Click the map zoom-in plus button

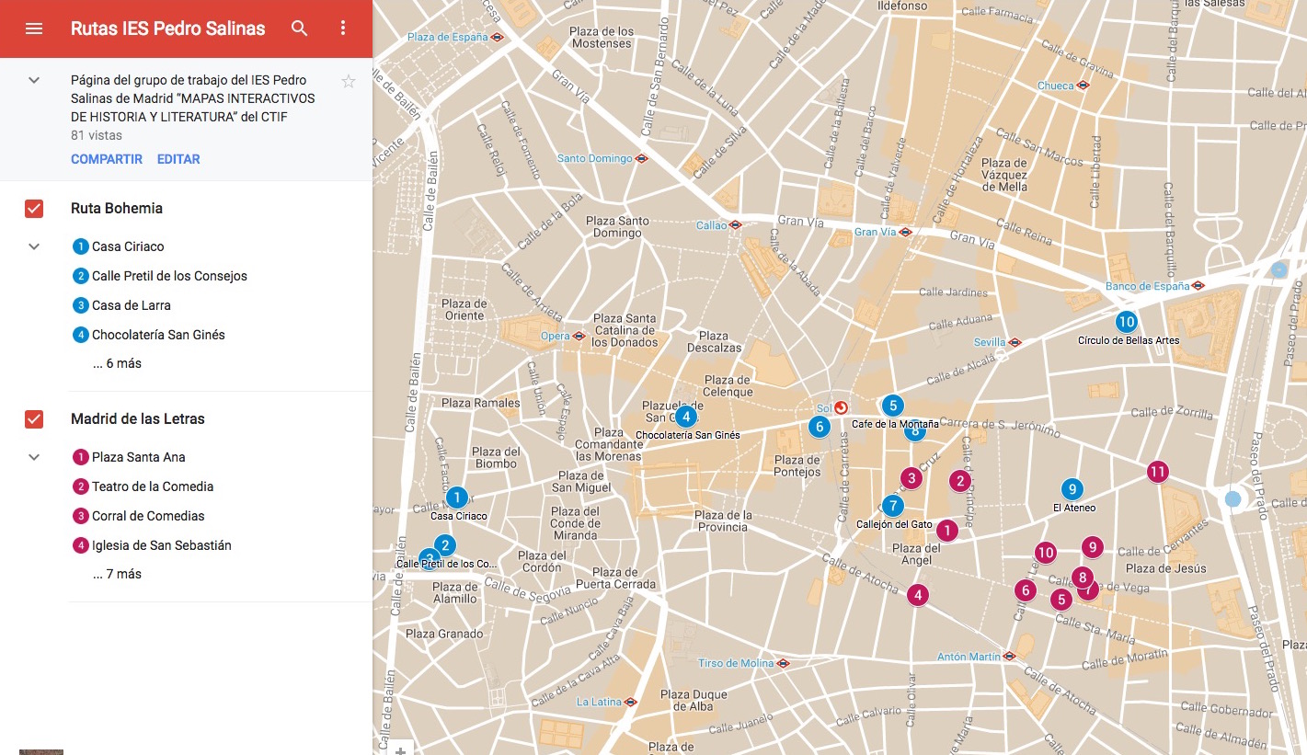tap(400, 750)
